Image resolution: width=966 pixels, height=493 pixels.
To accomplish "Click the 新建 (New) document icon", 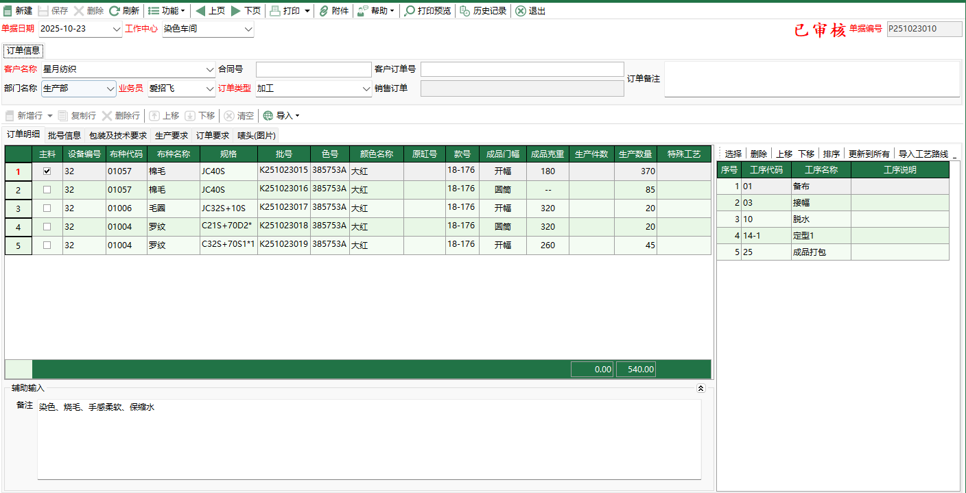I will tap(8, 11).
